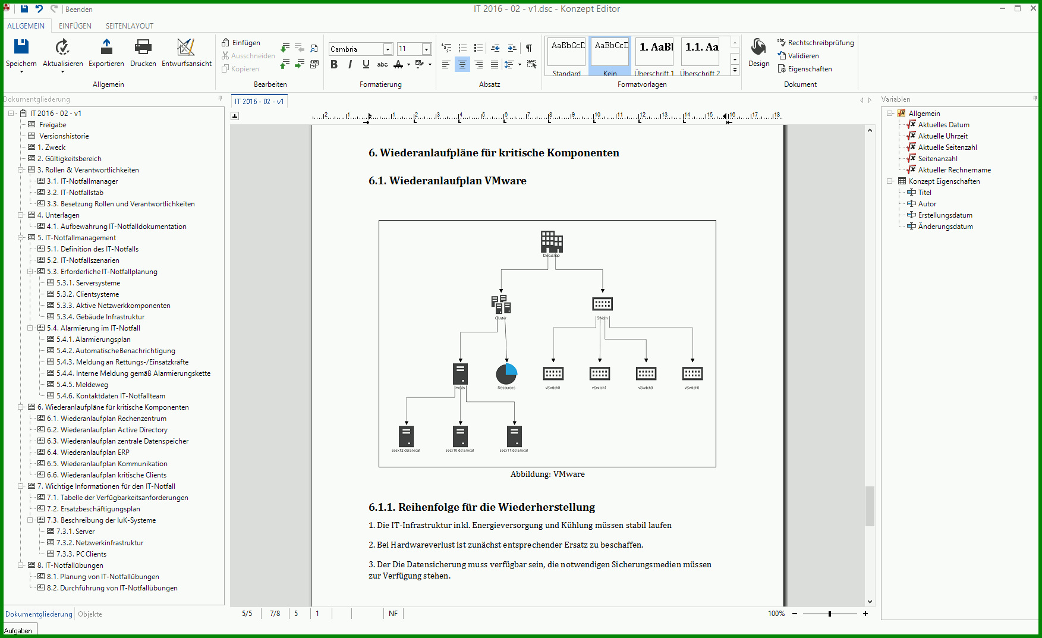
Task: Toggle paragraph marks display
Action: coord(529,48)
